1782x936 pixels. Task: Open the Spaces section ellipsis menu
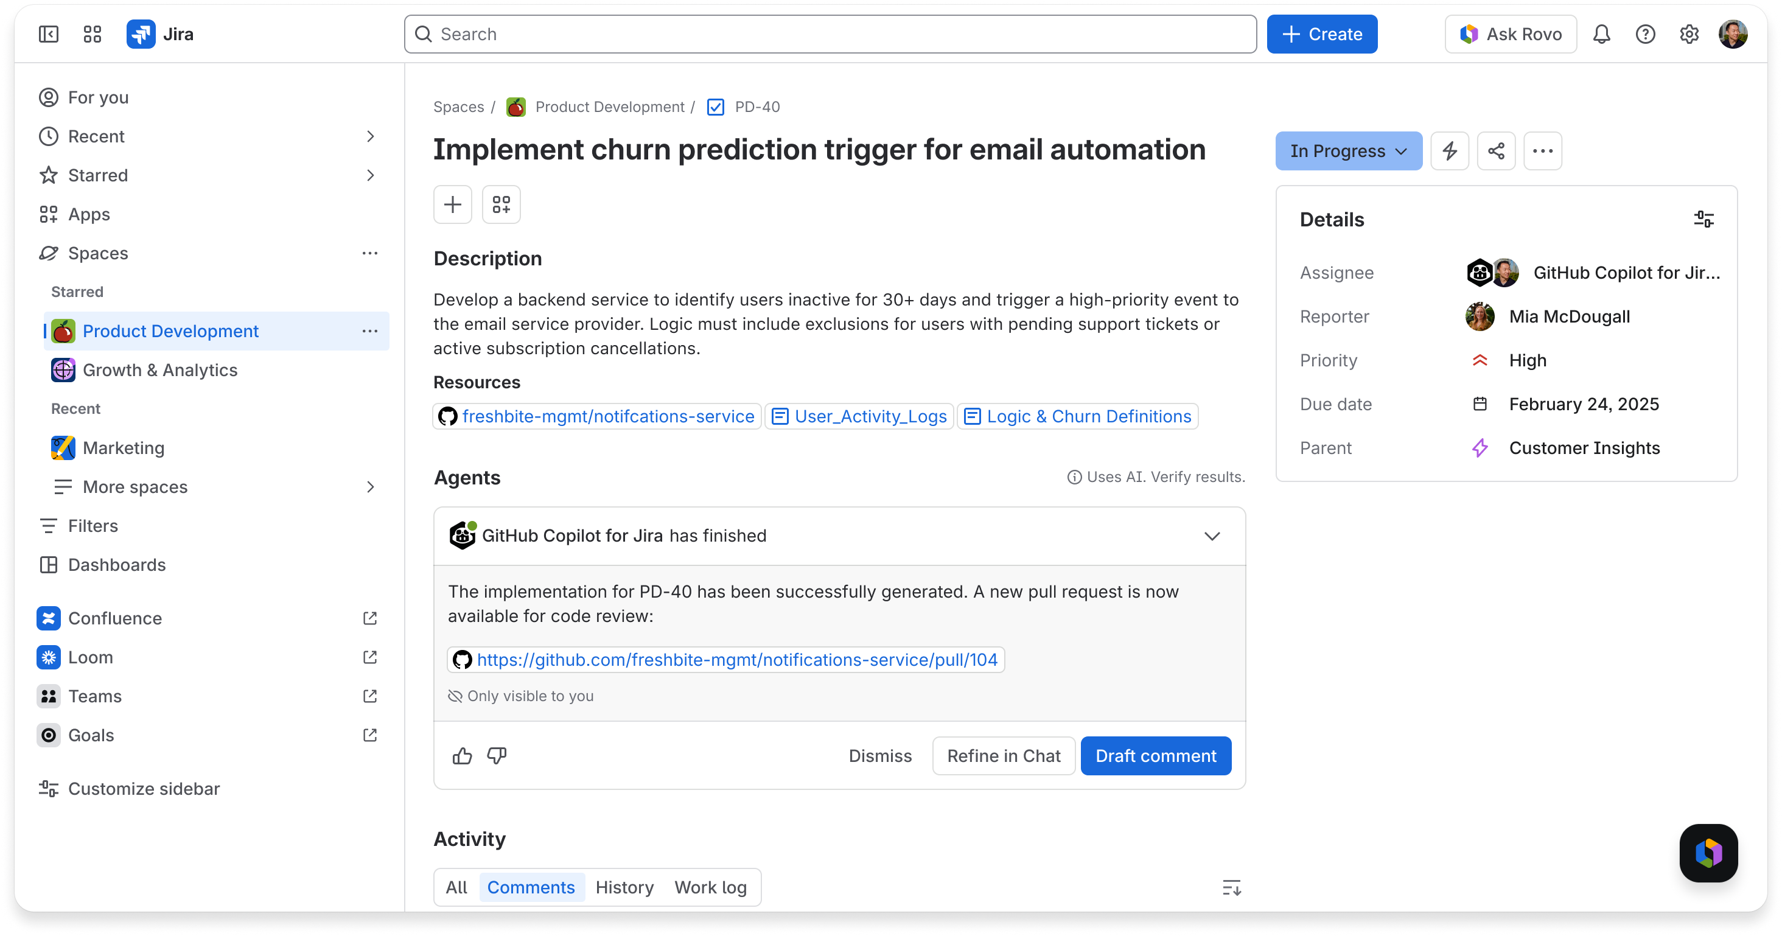369,253
